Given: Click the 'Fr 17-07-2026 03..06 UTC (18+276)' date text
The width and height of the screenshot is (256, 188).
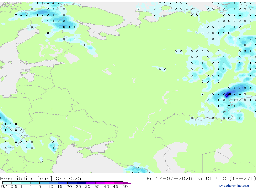Looking at the screenshot, I should 201,178.
